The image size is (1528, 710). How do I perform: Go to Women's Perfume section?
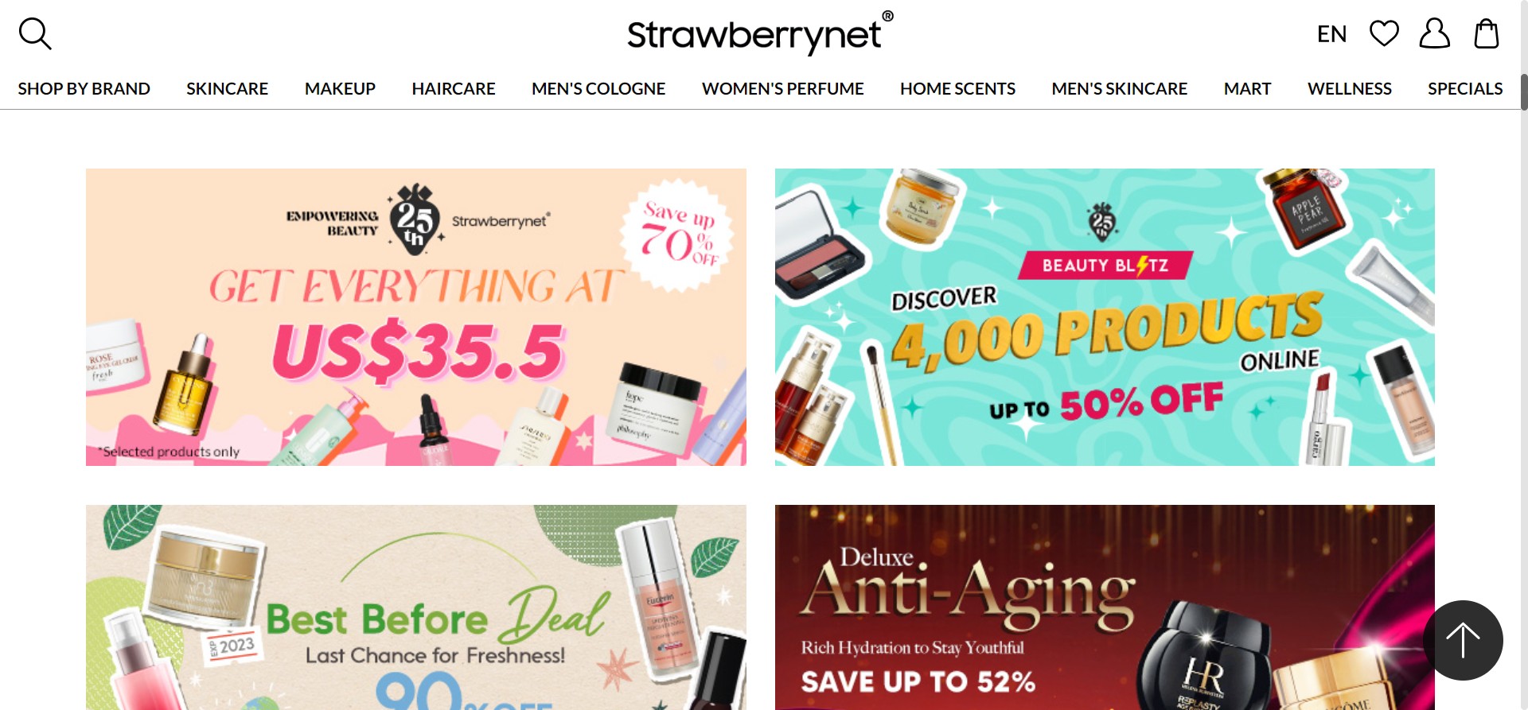782,88
